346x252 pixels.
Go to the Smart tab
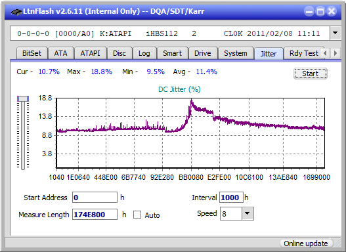172,53
